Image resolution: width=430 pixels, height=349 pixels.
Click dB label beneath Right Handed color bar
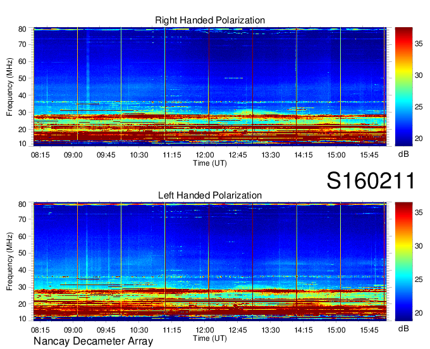[x=403, y=154]
